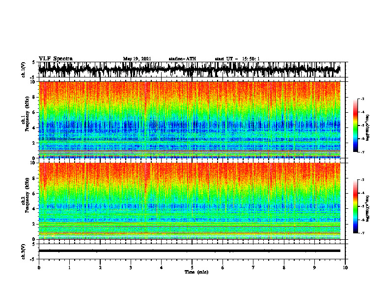Click time axis tick label "7"
389x300 pixels.
(253, 268)
